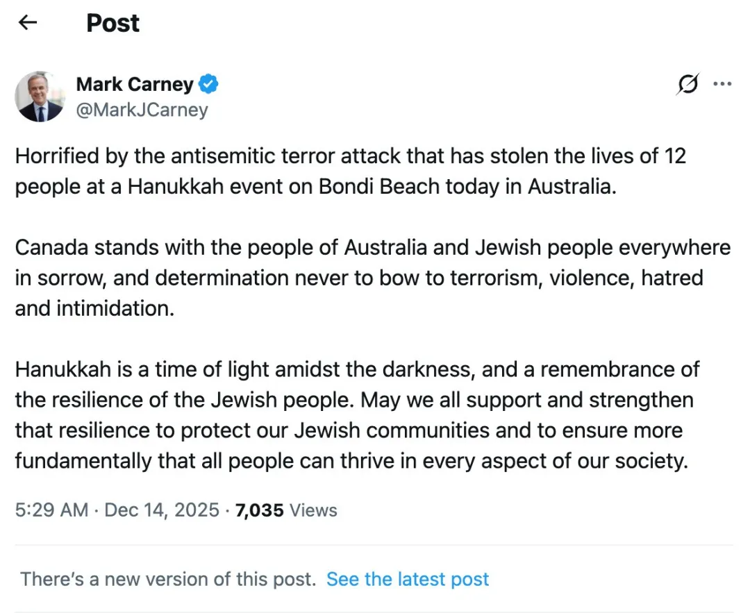Image resolution: width=750 pixels, height=613 pixels.
Task: Open the three-dot more options menu
Action: (x=723, y=85)
